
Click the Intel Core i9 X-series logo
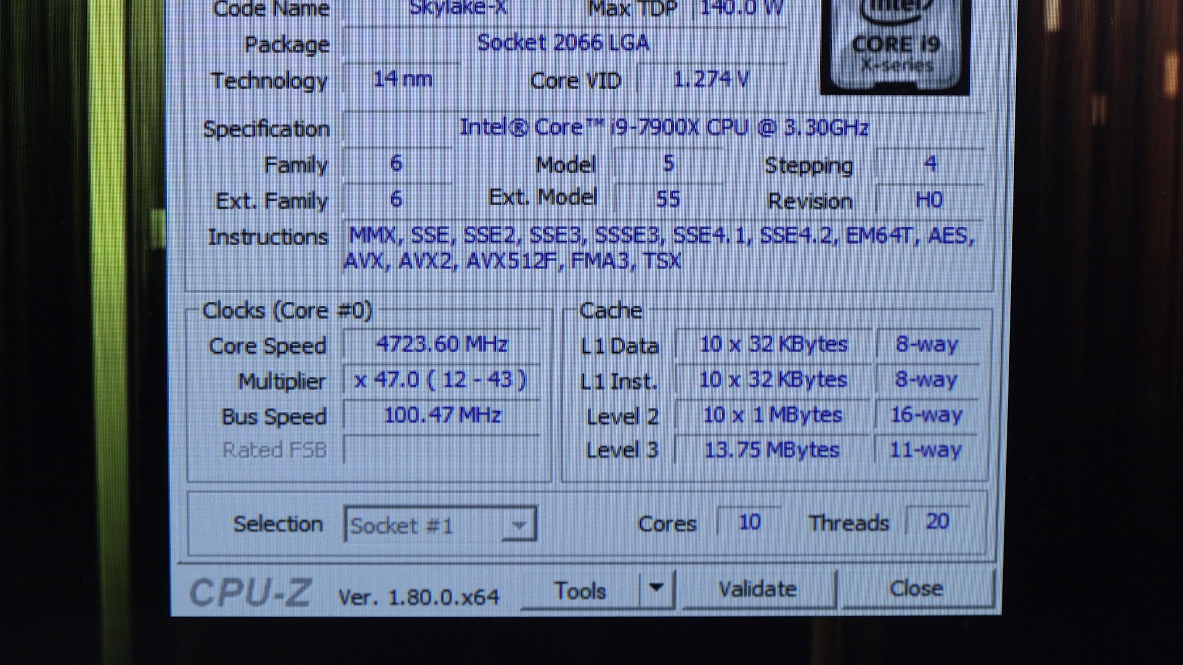(x=895, y=47)
